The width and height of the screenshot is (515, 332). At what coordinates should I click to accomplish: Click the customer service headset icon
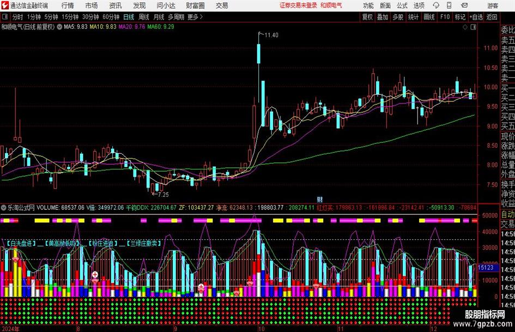[436, 5]
